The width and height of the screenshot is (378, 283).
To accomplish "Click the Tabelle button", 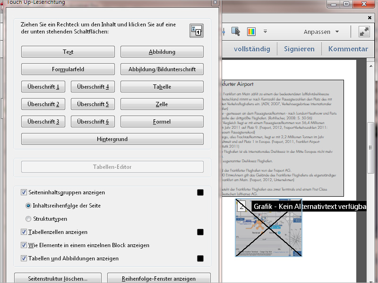I will click(162, 87).
